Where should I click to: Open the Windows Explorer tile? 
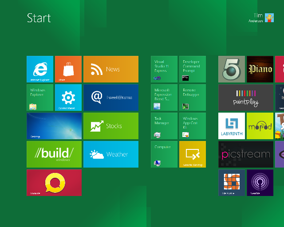[x=40, y=98]
